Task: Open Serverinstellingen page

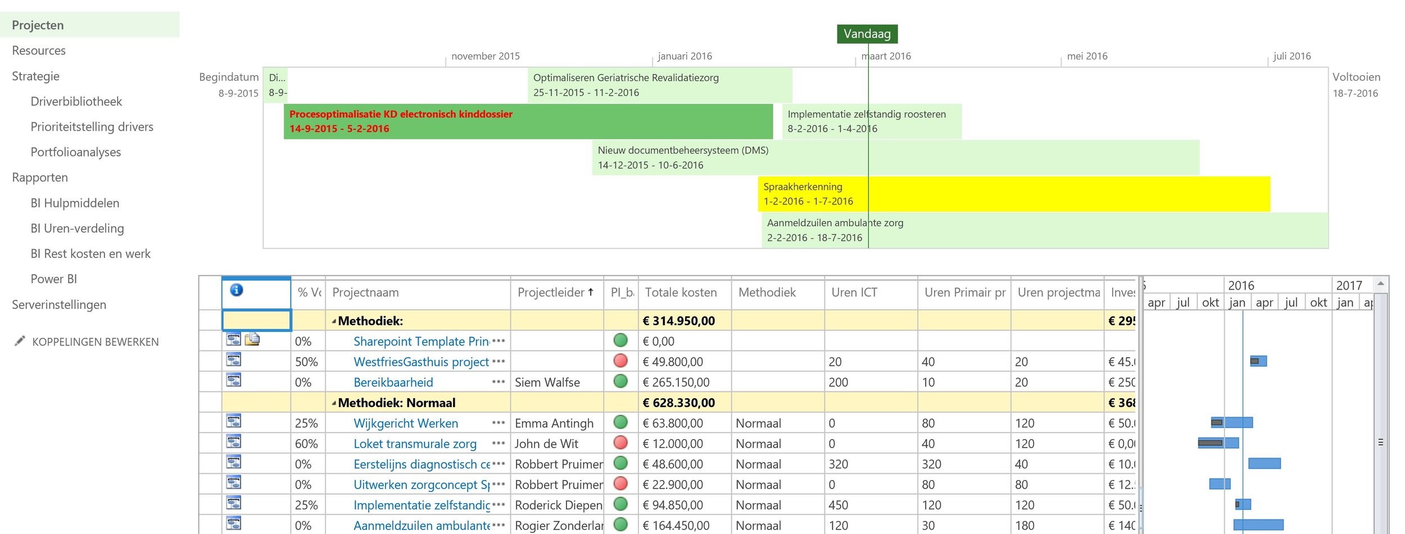Action: click(59, 305)
